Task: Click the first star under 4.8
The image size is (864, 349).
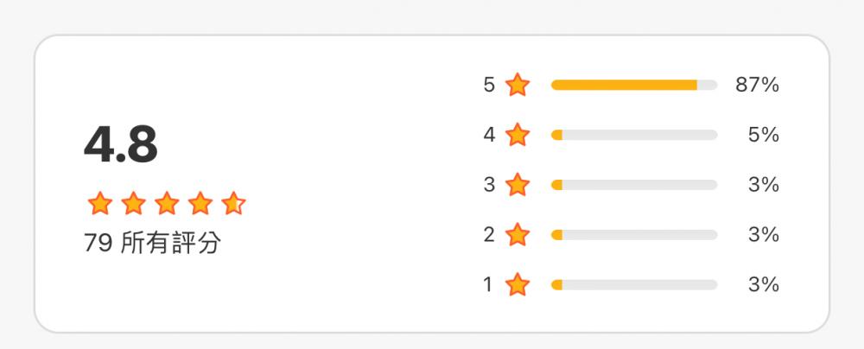Action: (100, 204)
